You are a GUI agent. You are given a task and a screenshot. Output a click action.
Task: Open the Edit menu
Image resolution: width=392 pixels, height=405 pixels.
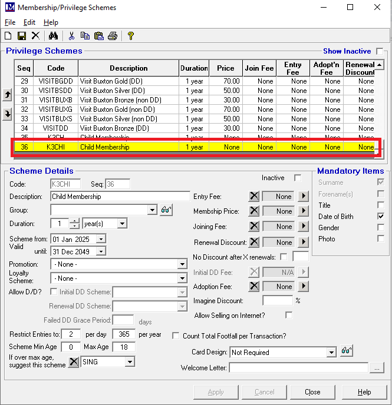tap(29, 22)
